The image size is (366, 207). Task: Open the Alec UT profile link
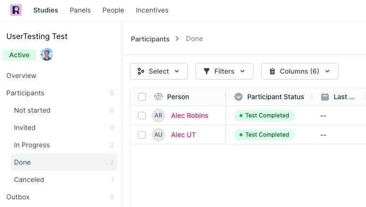[183, 135]
